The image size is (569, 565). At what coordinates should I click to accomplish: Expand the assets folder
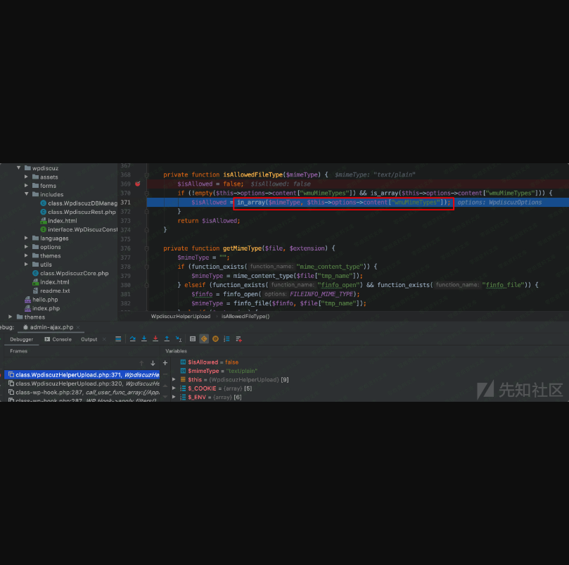click(x=27, y=177)
